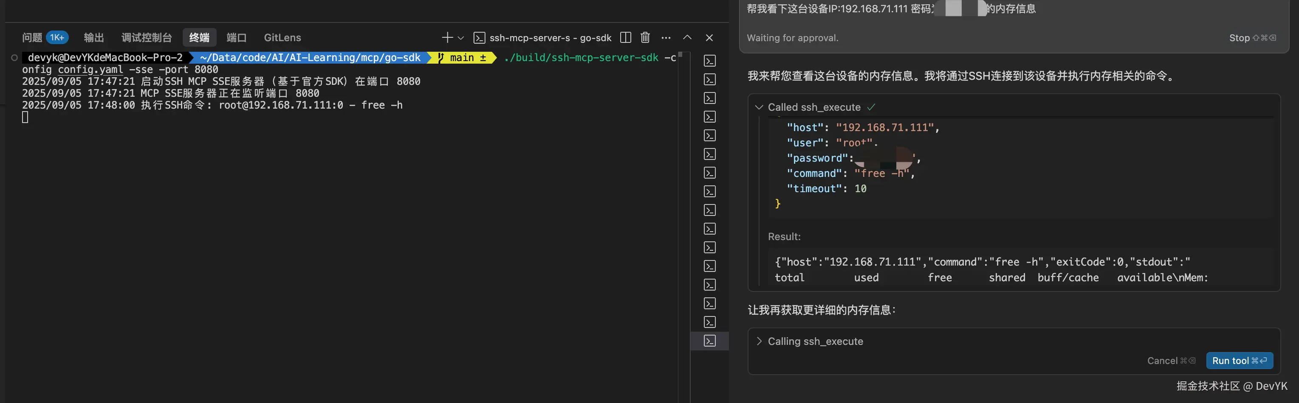
Task: Click the "user": "root" JSON line
Action: [832, 143]
